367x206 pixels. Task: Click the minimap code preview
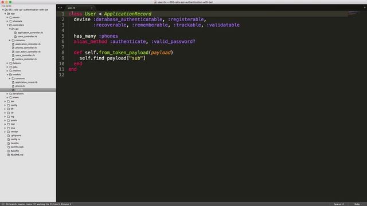(x=353, y=13)
